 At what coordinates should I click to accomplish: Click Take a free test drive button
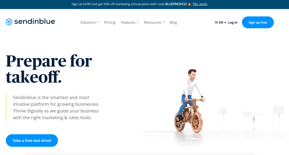coord(32,140)
